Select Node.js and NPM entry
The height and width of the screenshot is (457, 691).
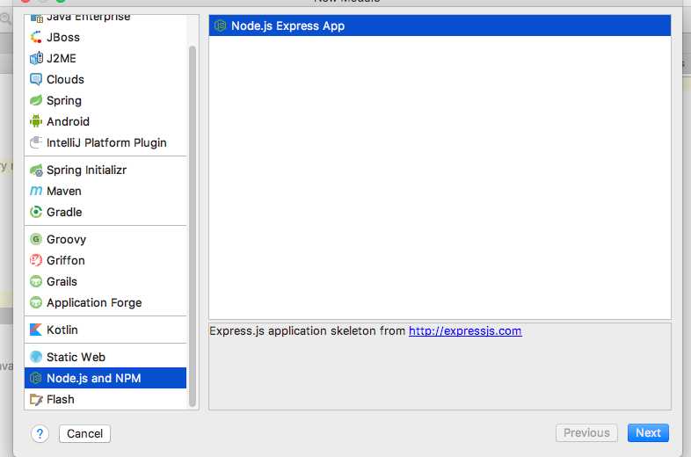[105, 378]
